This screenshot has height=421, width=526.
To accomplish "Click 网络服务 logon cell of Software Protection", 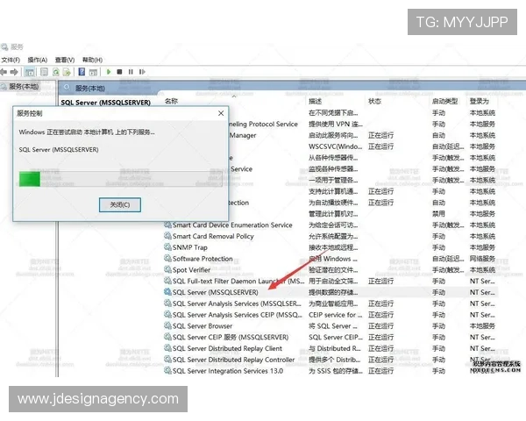I will (x=482, y=259).
